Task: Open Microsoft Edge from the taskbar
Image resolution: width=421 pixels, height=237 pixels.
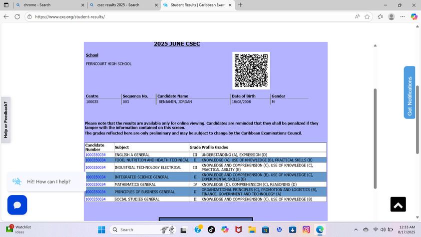Action: click(320, 229)
